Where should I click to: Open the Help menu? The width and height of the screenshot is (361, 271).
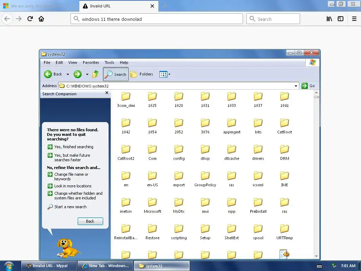pyautogui.click(x=124, y=62)
